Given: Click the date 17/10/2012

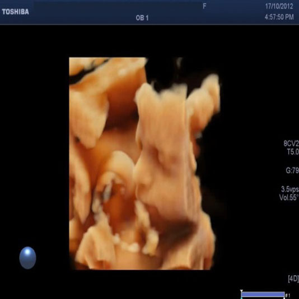Looking at the screenshot, I should tap(279, 6).
